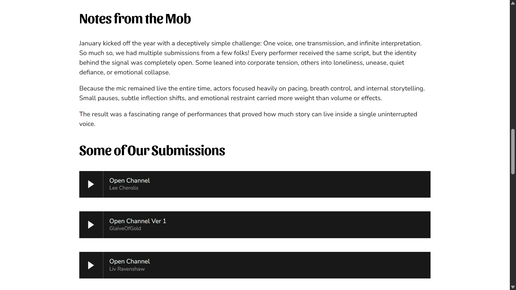
Task: Click the Lee Cherolis artist name
Action: tap(124, 188)
